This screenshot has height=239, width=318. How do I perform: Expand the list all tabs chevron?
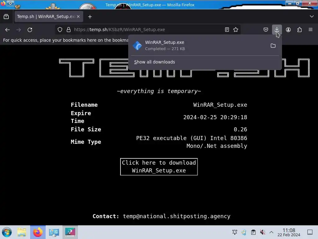tap(312, 16)
